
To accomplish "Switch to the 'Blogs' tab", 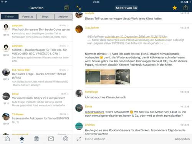I will pos(45,17).
